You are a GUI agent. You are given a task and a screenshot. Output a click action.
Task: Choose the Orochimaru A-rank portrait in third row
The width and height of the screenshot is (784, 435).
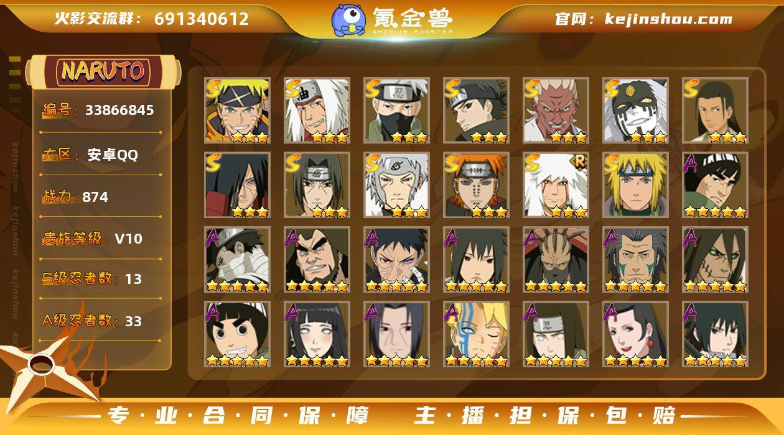tap(715, 260)
